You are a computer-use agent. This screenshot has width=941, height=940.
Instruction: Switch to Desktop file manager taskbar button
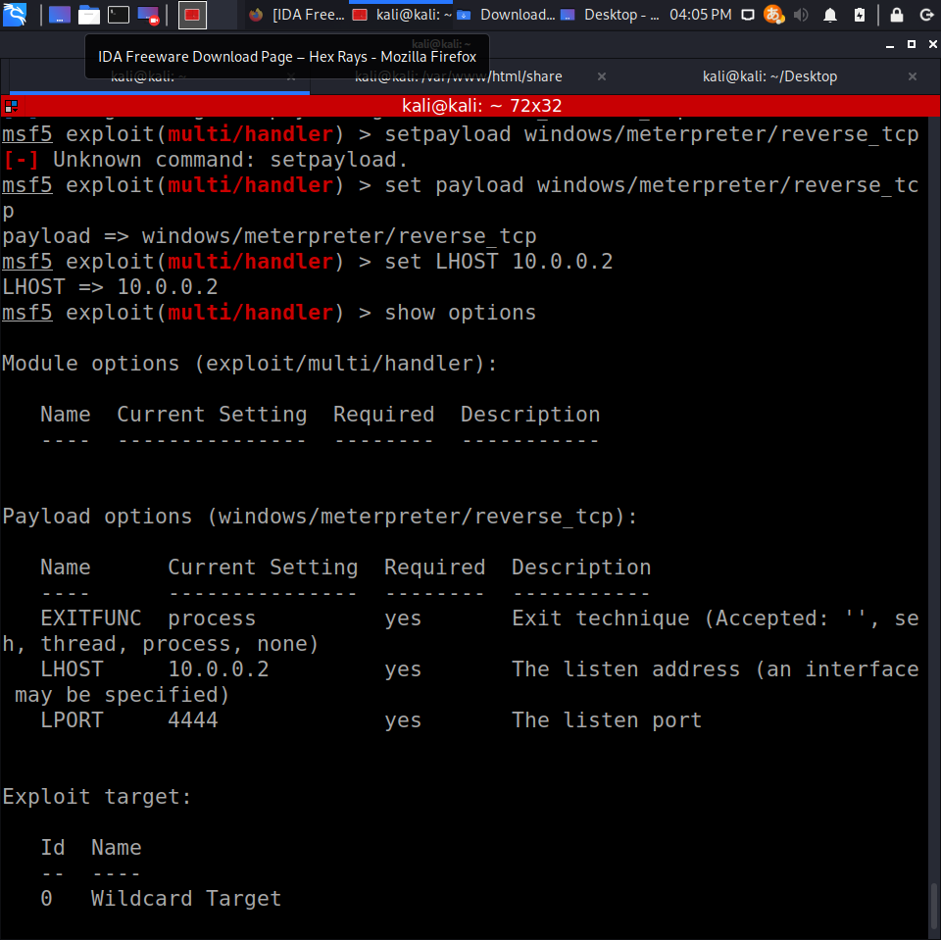click(x=610, y=15)
